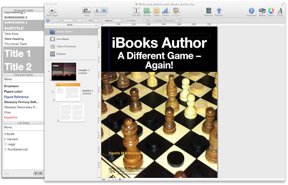Open the paragraph style popup in format bar
The image size is (288, 185).
(x=56, y=21)
